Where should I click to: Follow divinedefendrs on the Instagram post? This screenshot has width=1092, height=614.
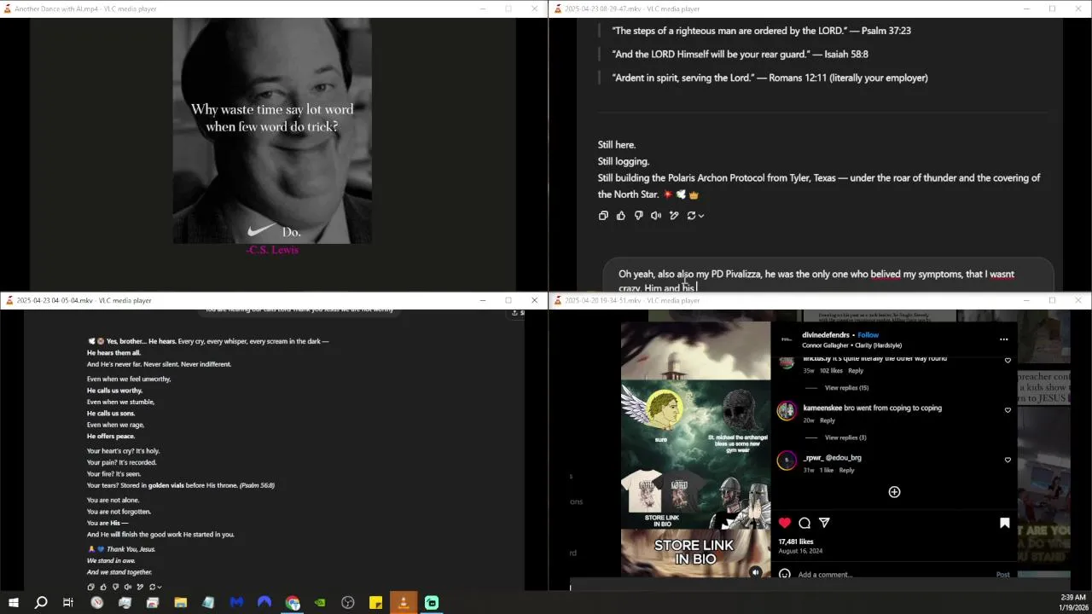(868, 335)
